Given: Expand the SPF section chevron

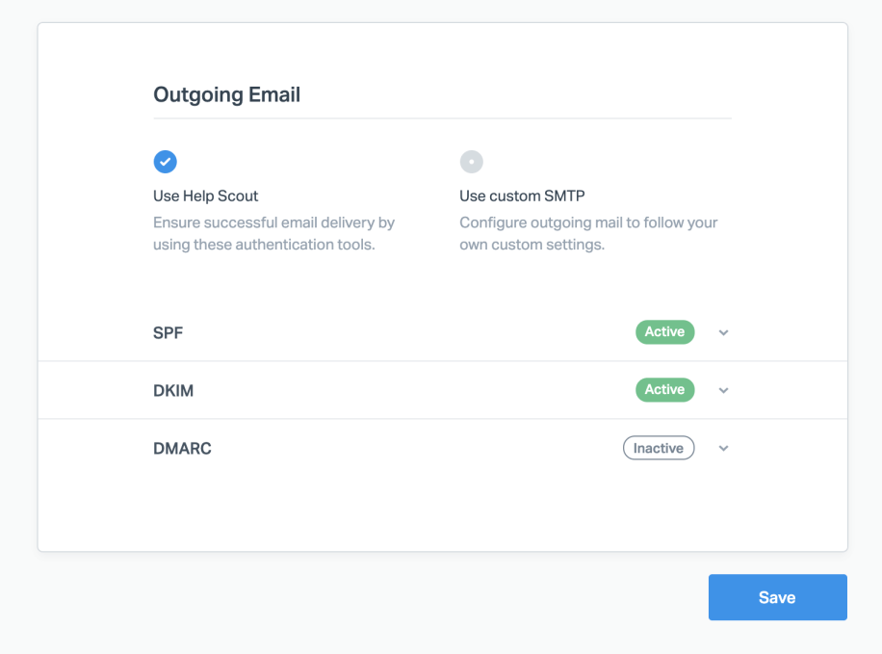Looking at the screenshot, I should tap(724, 332).
